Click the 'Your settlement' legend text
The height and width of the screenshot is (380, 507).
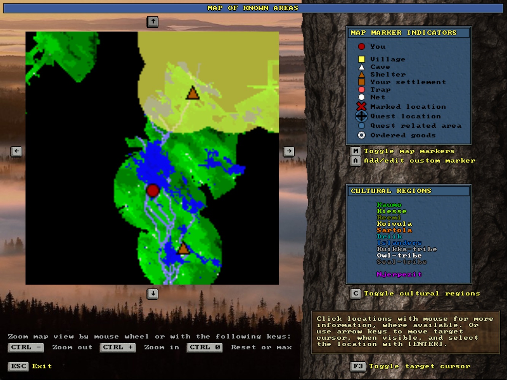click(408, 82)
